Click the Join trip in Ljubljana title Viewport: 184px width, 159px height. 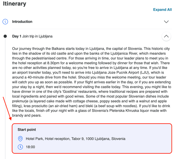click(x=37, y=36)
